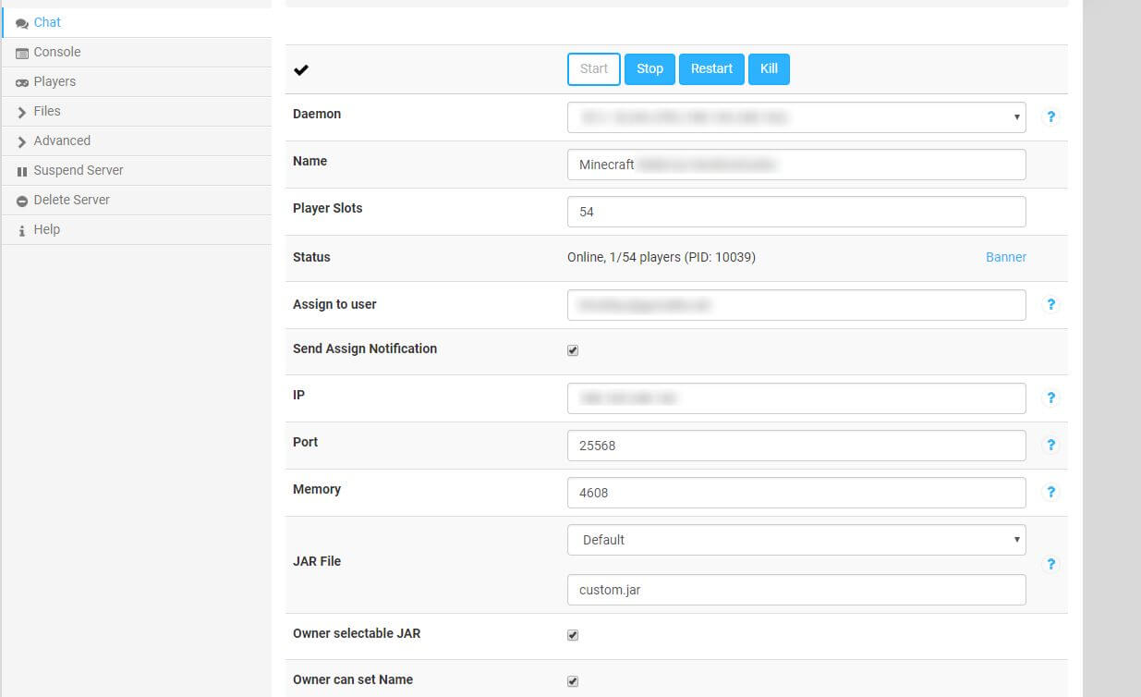Image resolution: width=1141 pixels, height=697 pixels.
Task: Expand the Files section in sidebar
Action: (x=46, y=111)
